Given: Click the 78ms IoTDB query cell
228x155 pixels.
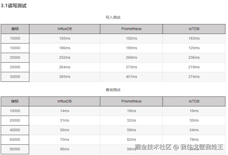Looking at the screenshot, I should point(194,139).
